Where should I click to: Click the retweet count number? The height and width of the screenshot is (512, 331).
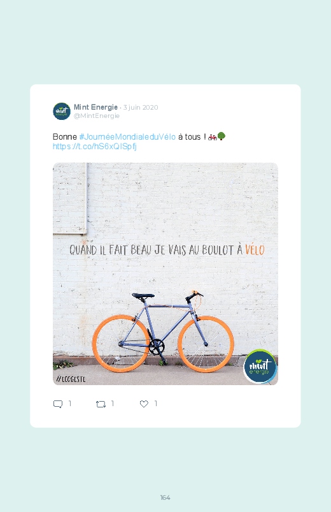(x=113, y=404)
